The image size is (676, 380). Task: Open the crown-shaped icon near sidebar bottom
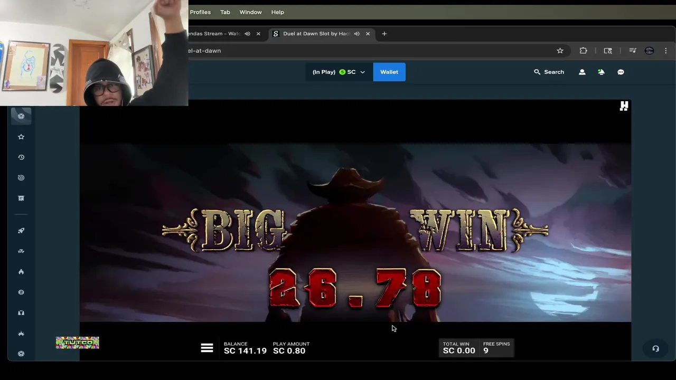click(x=21, y=334)
